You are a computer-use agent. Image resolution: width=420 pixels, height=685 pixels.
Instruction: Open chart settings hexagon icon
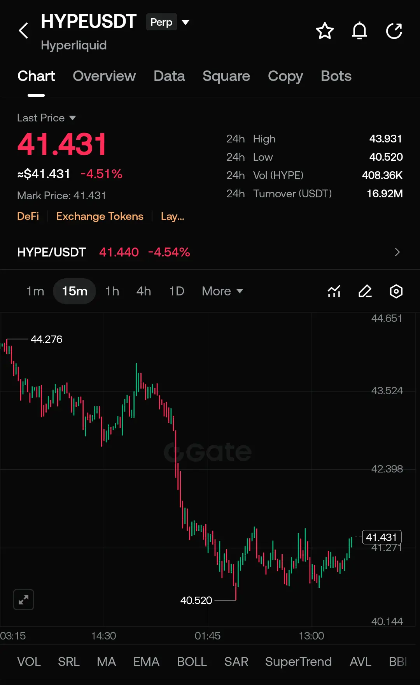[396, 291]
